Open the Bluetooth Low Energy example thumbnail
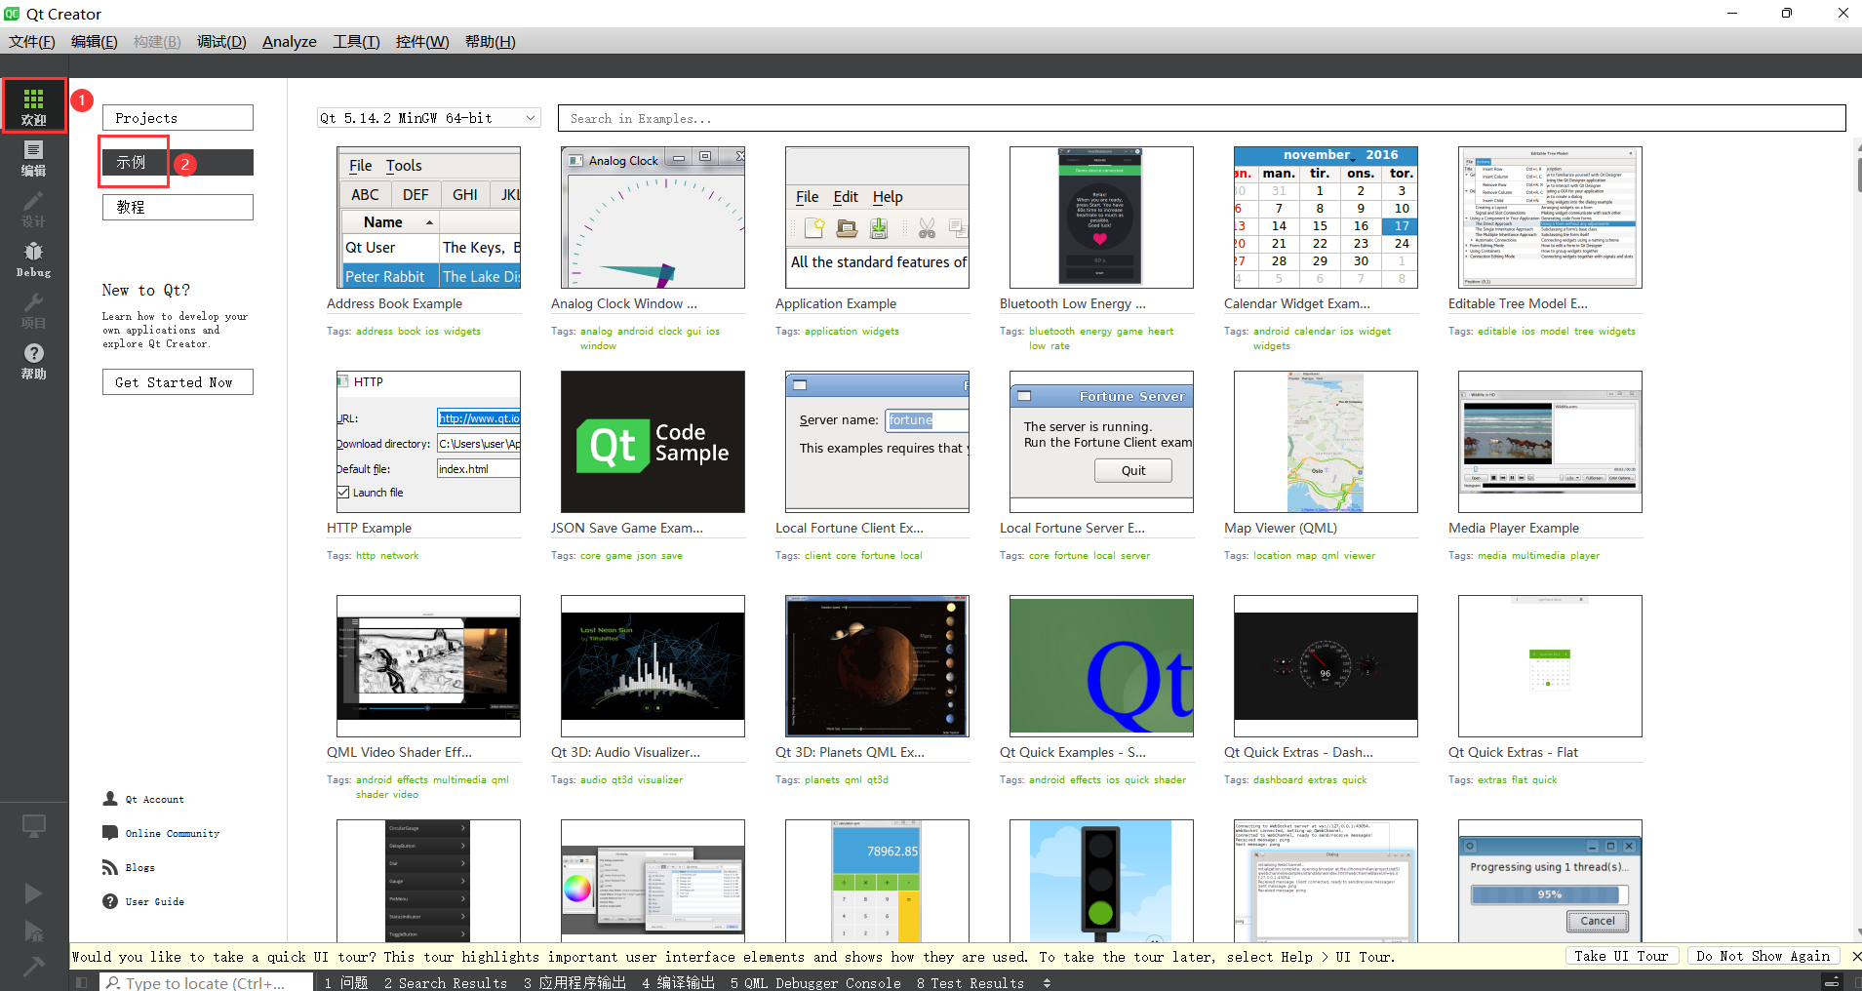Screen dimensions: 1862x991 point(1101,218)
